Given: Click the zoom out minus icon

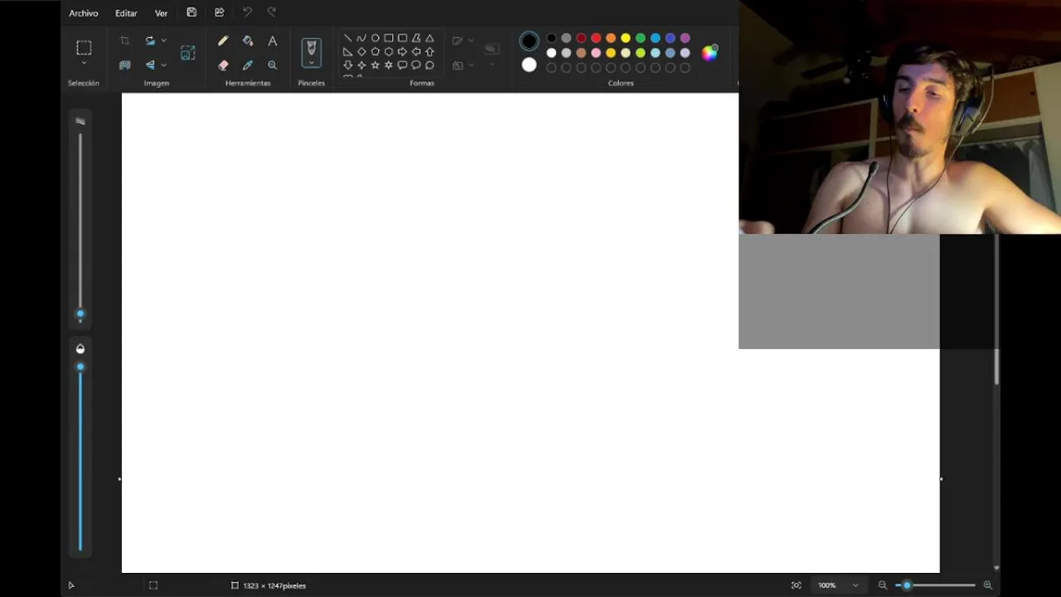Looking at the screenshot, I should (x=883, y=585).
